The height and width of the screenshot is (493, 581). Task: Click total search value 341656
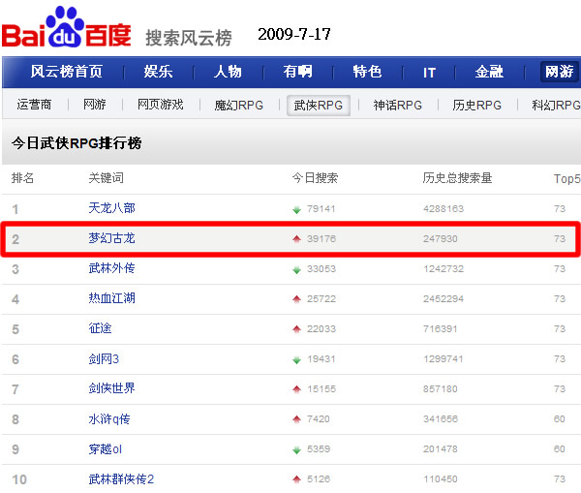[x=441, y=418]
